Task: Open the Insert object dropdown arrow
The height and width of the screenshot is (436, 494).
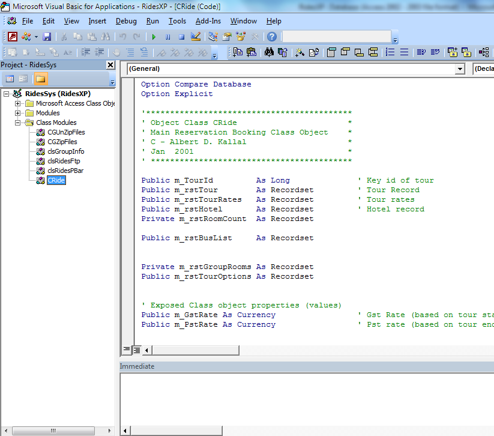Action: pos(36,37)
